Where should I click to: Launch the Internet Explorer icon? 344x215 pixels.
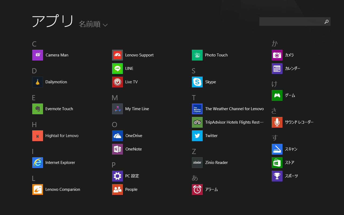38,163
